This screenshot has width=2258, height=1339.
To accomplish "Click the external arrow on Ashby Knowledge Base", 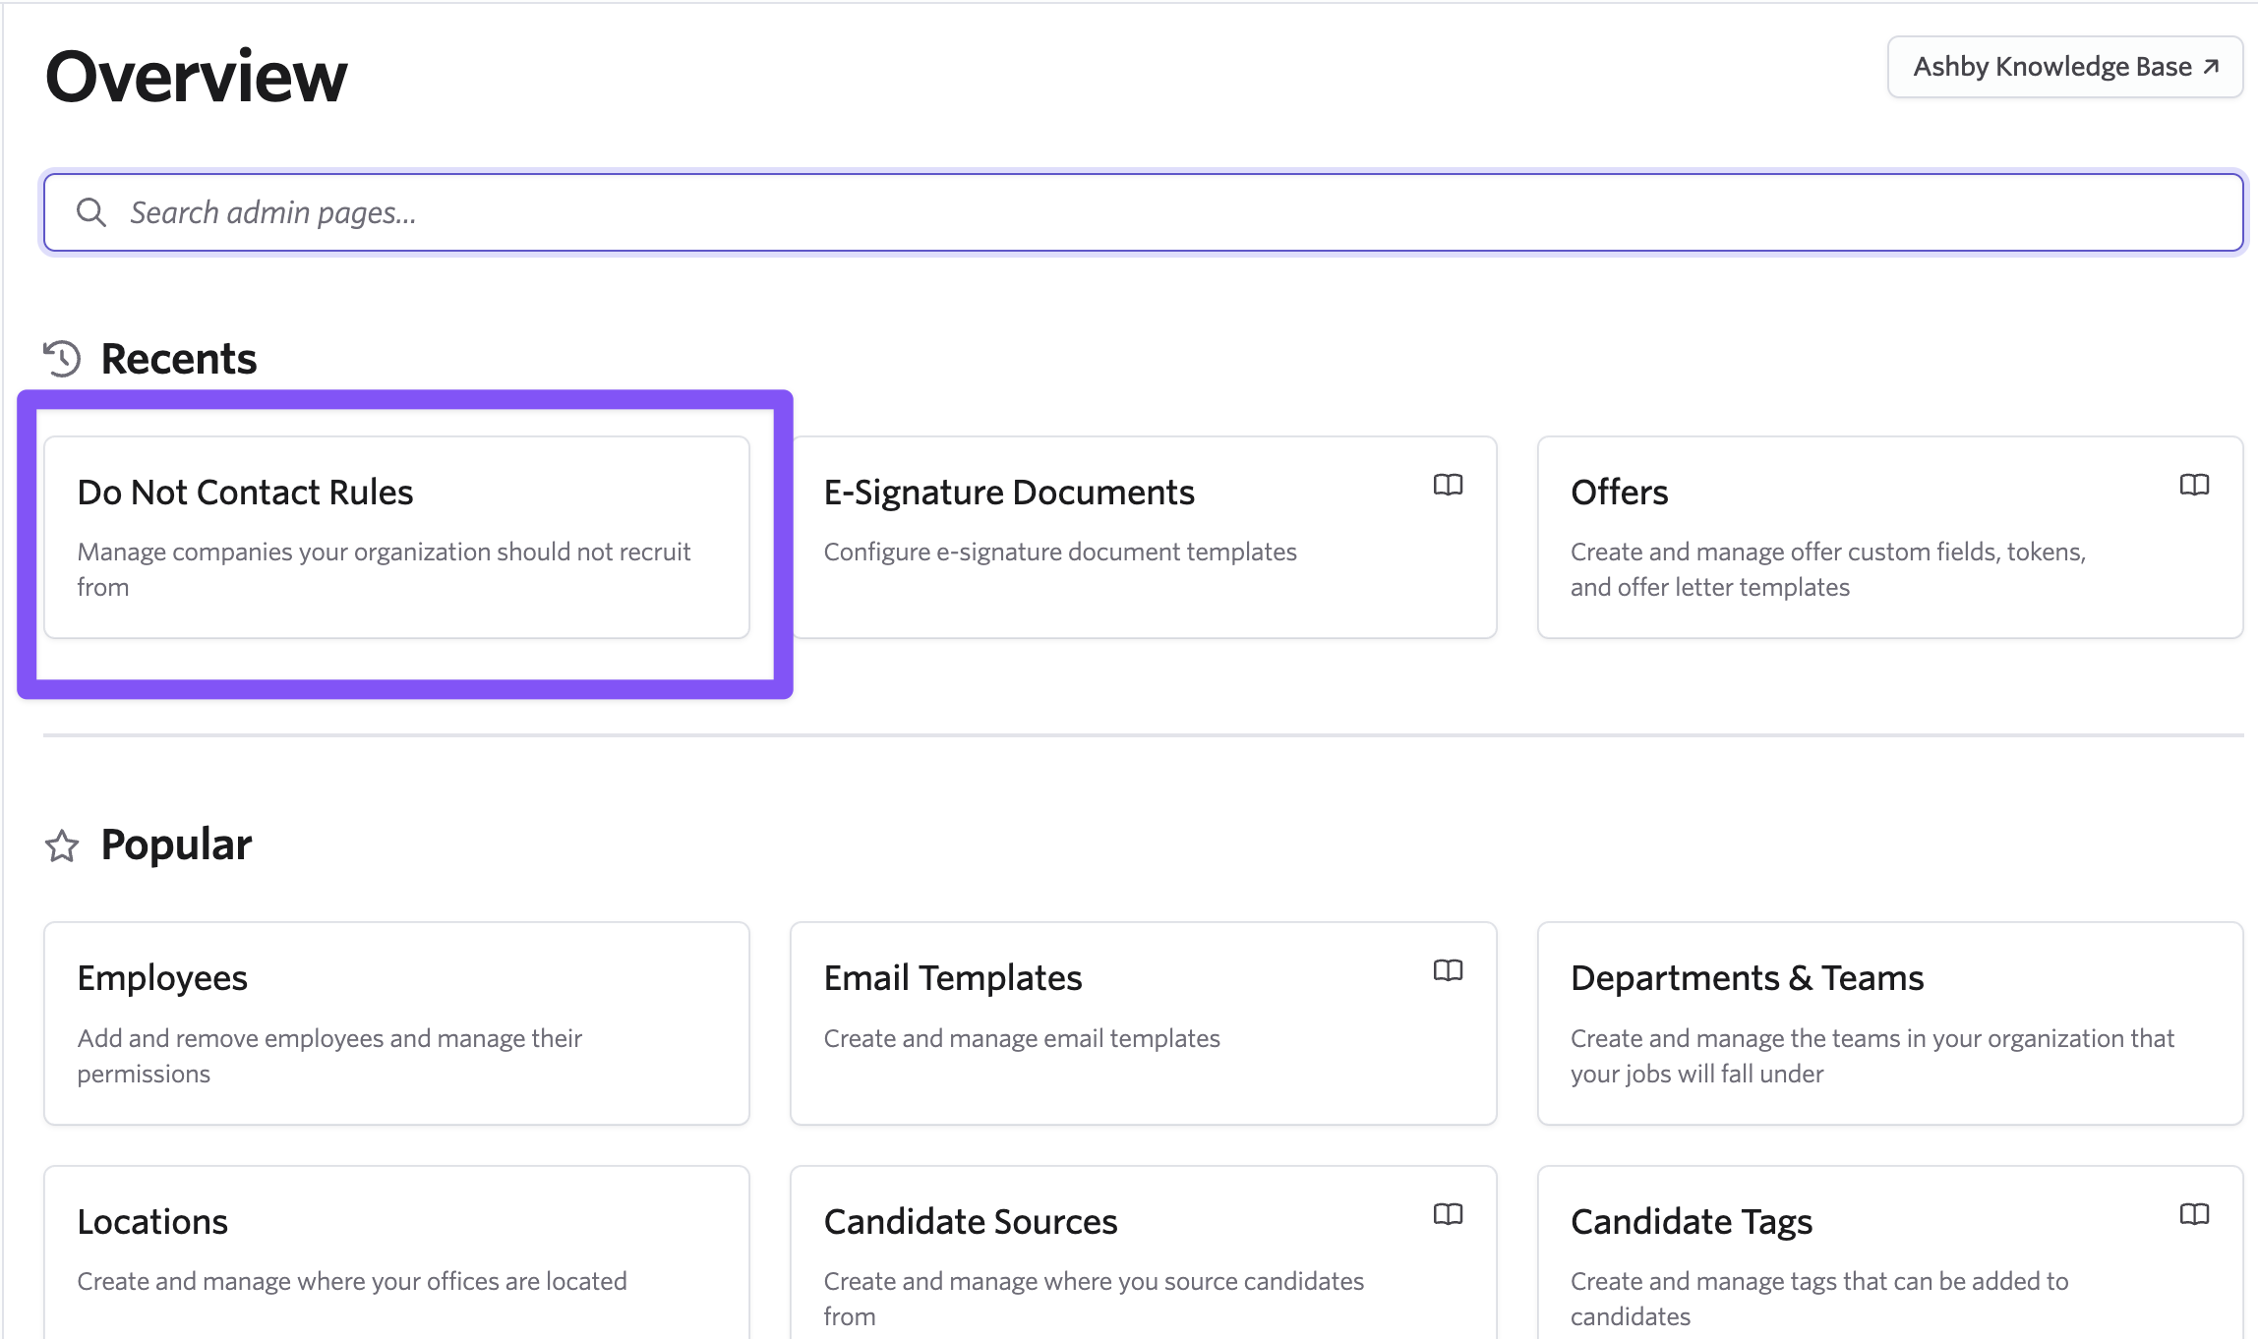I will click(2211, 67).
